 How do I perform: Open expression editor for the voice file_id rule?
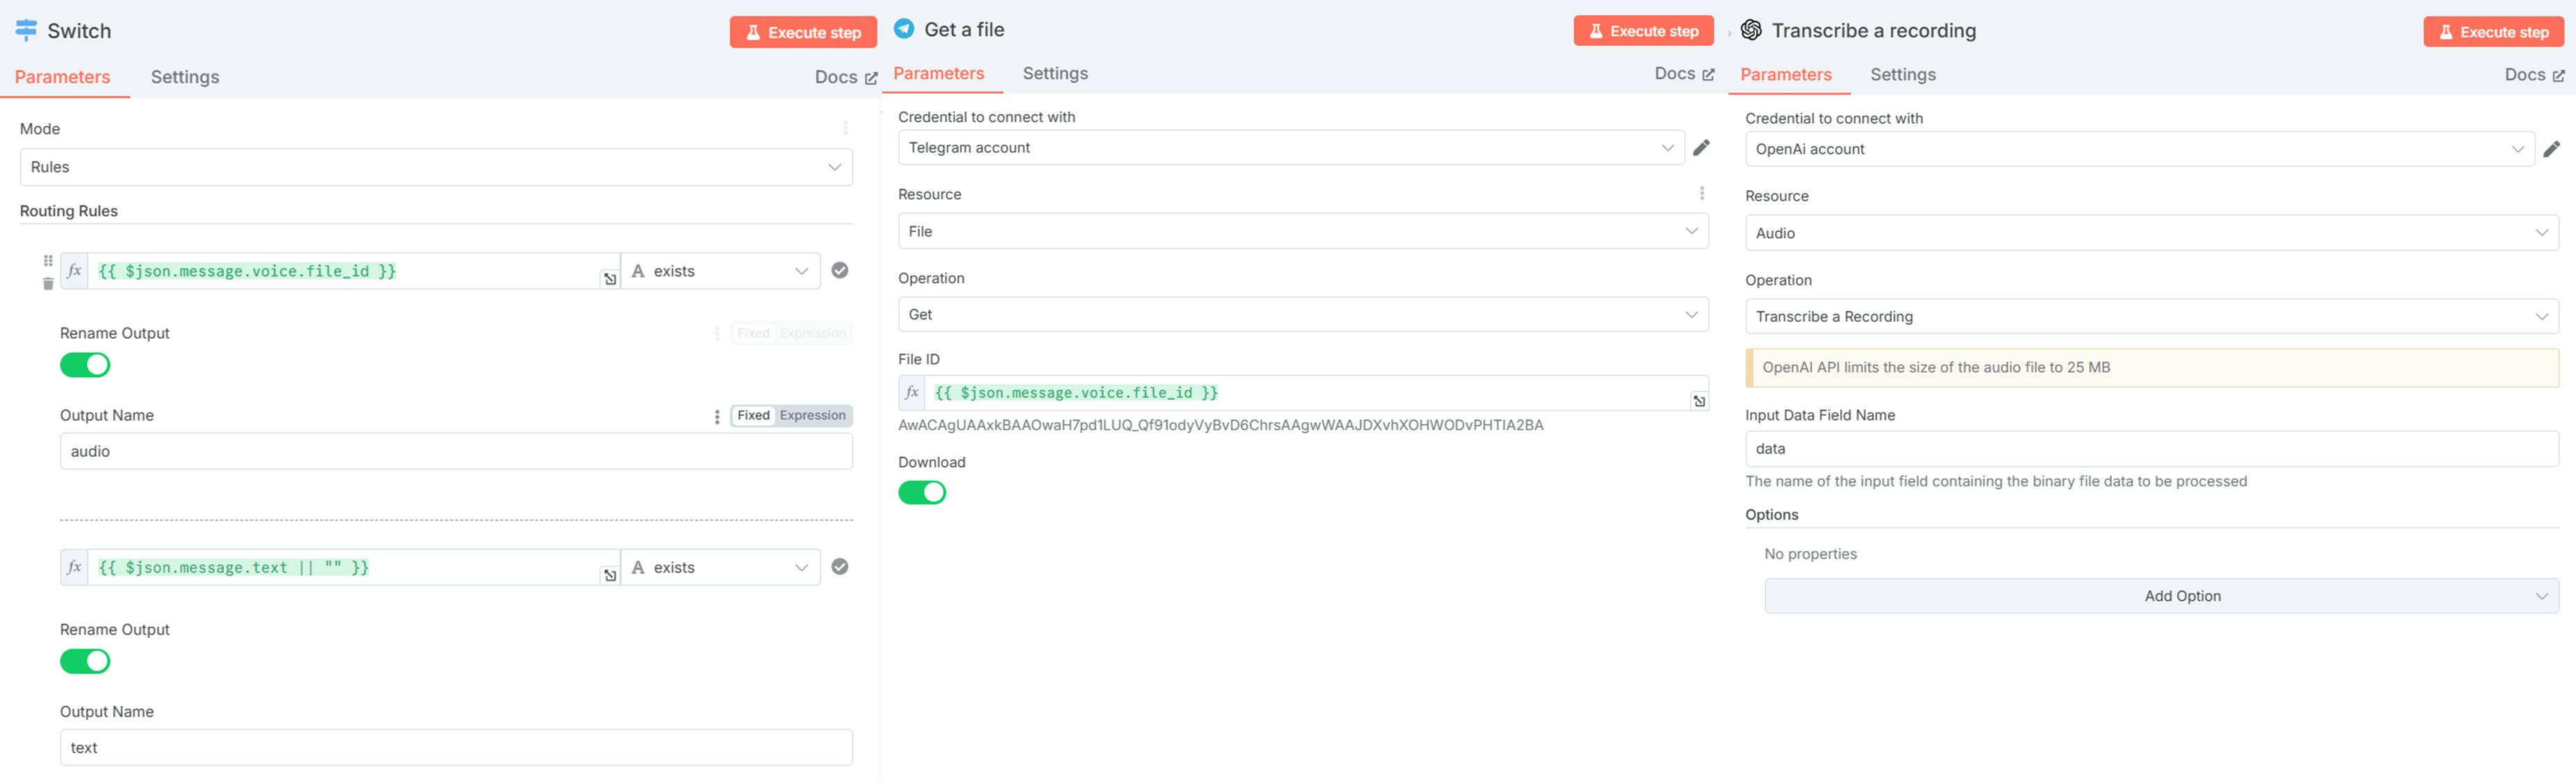(x=609, y=280)
